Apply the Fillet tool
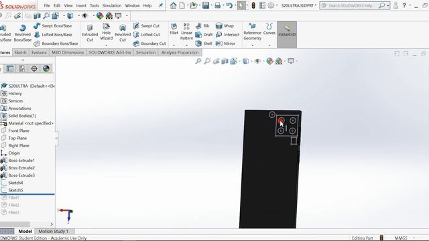This screenshot has height=241, width=429. coord(174,29)
